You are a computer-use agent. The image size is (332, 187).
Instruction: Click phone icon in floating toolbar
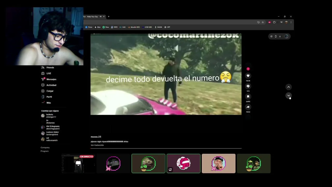276,36
